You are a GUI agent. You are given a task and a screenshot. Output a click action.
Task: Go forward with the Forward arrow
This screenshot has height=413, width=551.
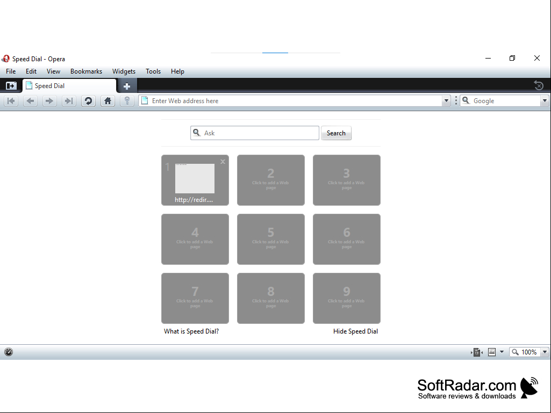(x=49, y=101)
